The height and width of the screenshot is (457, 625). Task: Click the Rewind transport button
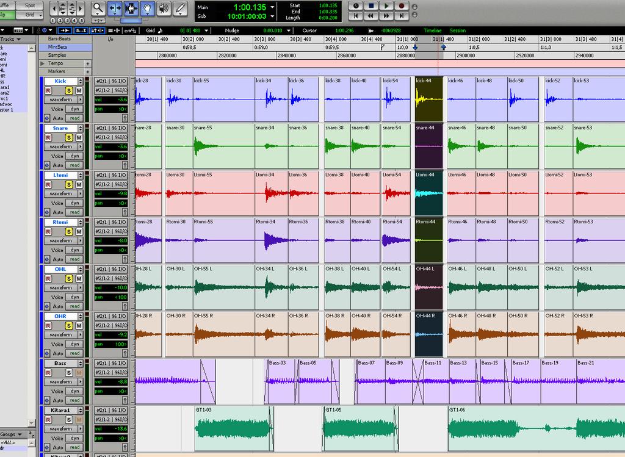pos(371,15)
